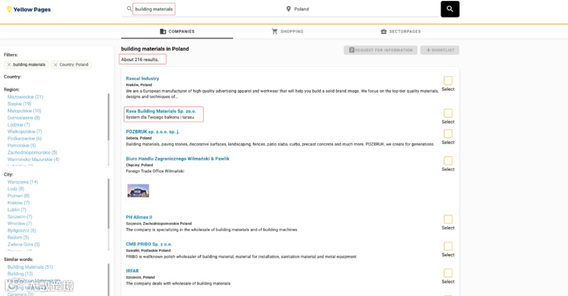Filter by region Mazowieckie (21)
The width and height of the screenshot is (568, 296).
[x=25, y=97]
